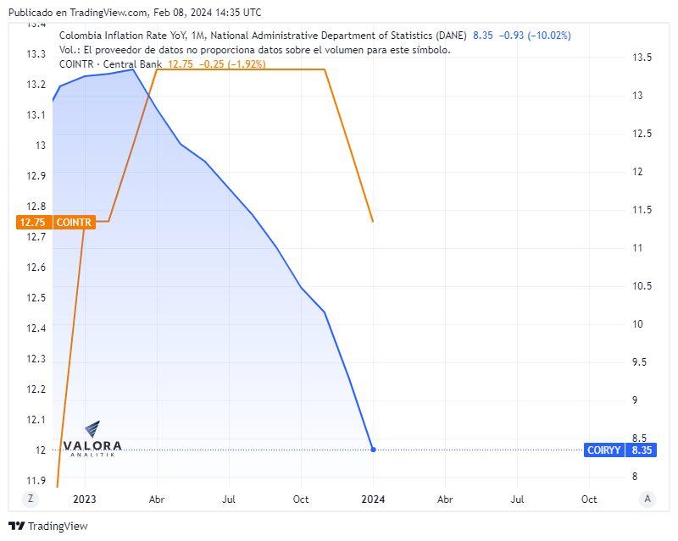Click the 2023 label on time axis
The width and height of the screenshot is (678, 541).
click(x=85, y=500)
